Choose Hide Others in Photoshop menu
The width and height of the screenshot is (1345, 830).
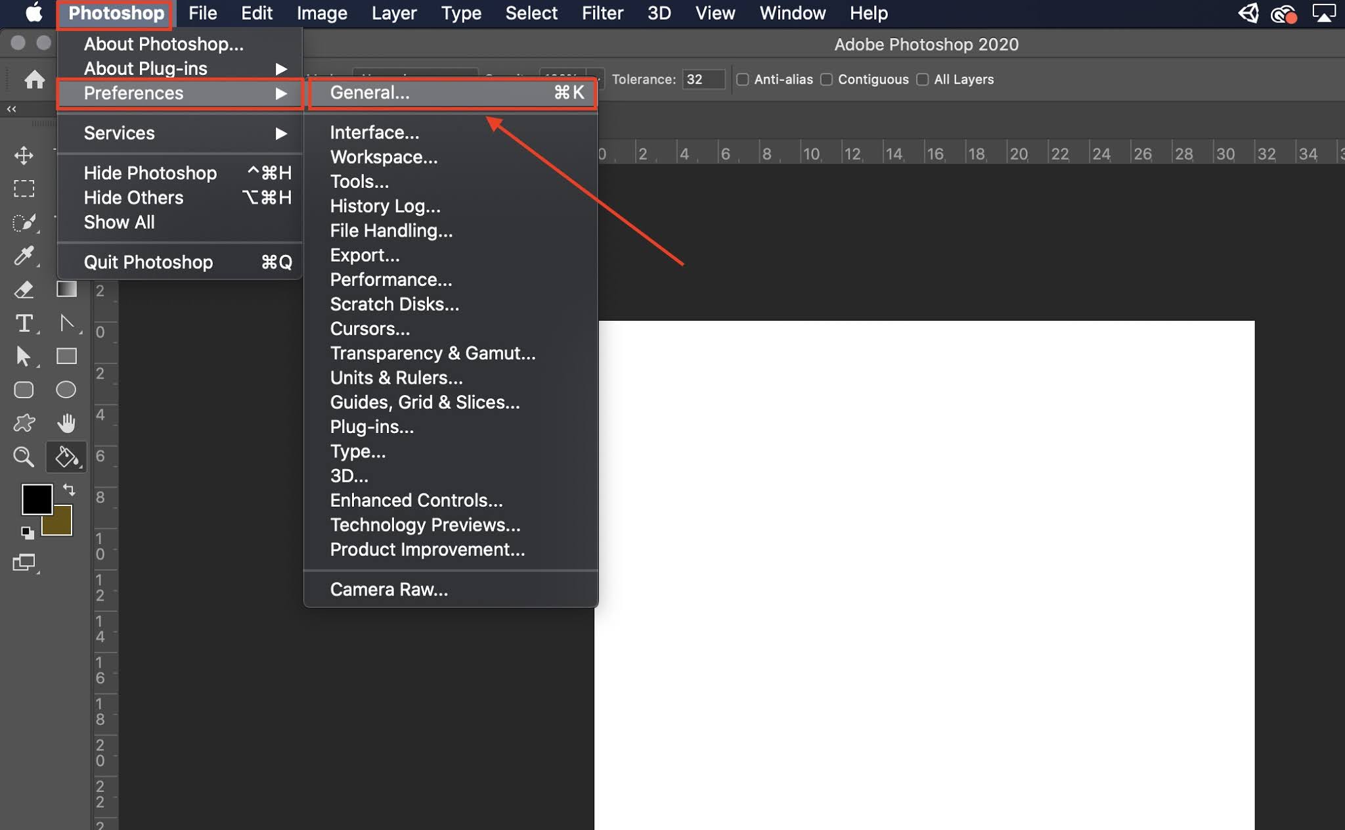pos(134,197)
